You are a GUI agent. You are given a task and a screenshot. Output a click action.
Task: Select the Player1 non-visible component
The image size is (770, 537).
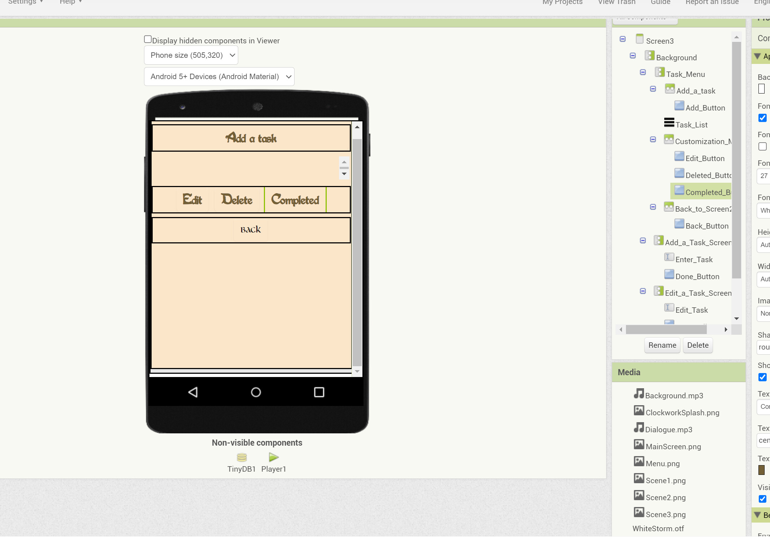273,459
